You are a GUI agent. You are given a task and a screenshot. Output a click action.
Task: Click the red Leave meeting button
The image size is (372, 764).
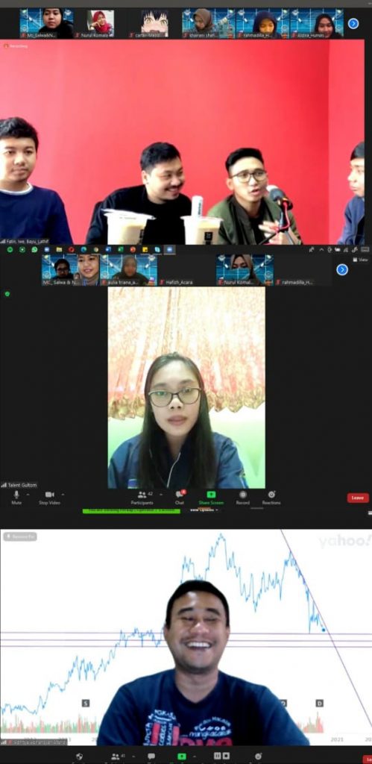coord(358,498)
